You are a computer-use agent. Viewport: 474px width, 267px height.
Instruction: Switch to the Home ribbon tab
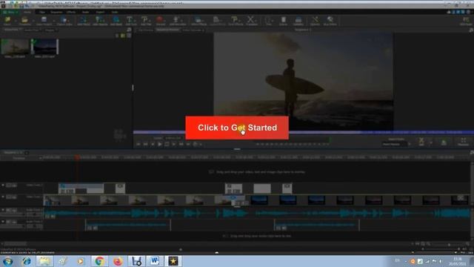[27, 12]
